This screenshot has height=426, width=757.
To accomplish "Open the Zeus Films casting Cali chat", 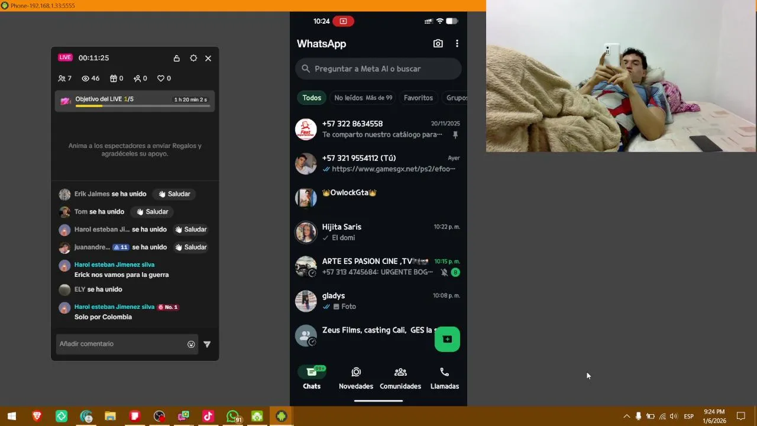I will click(x=378, y=335).
